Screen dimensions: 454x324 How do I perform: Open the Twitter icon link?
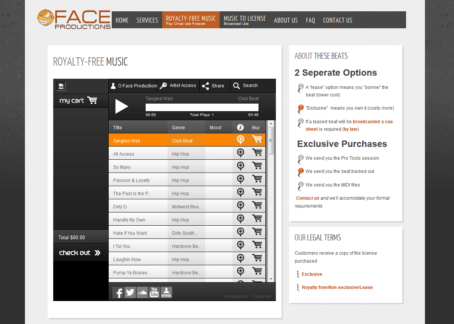tap(130, 292)
